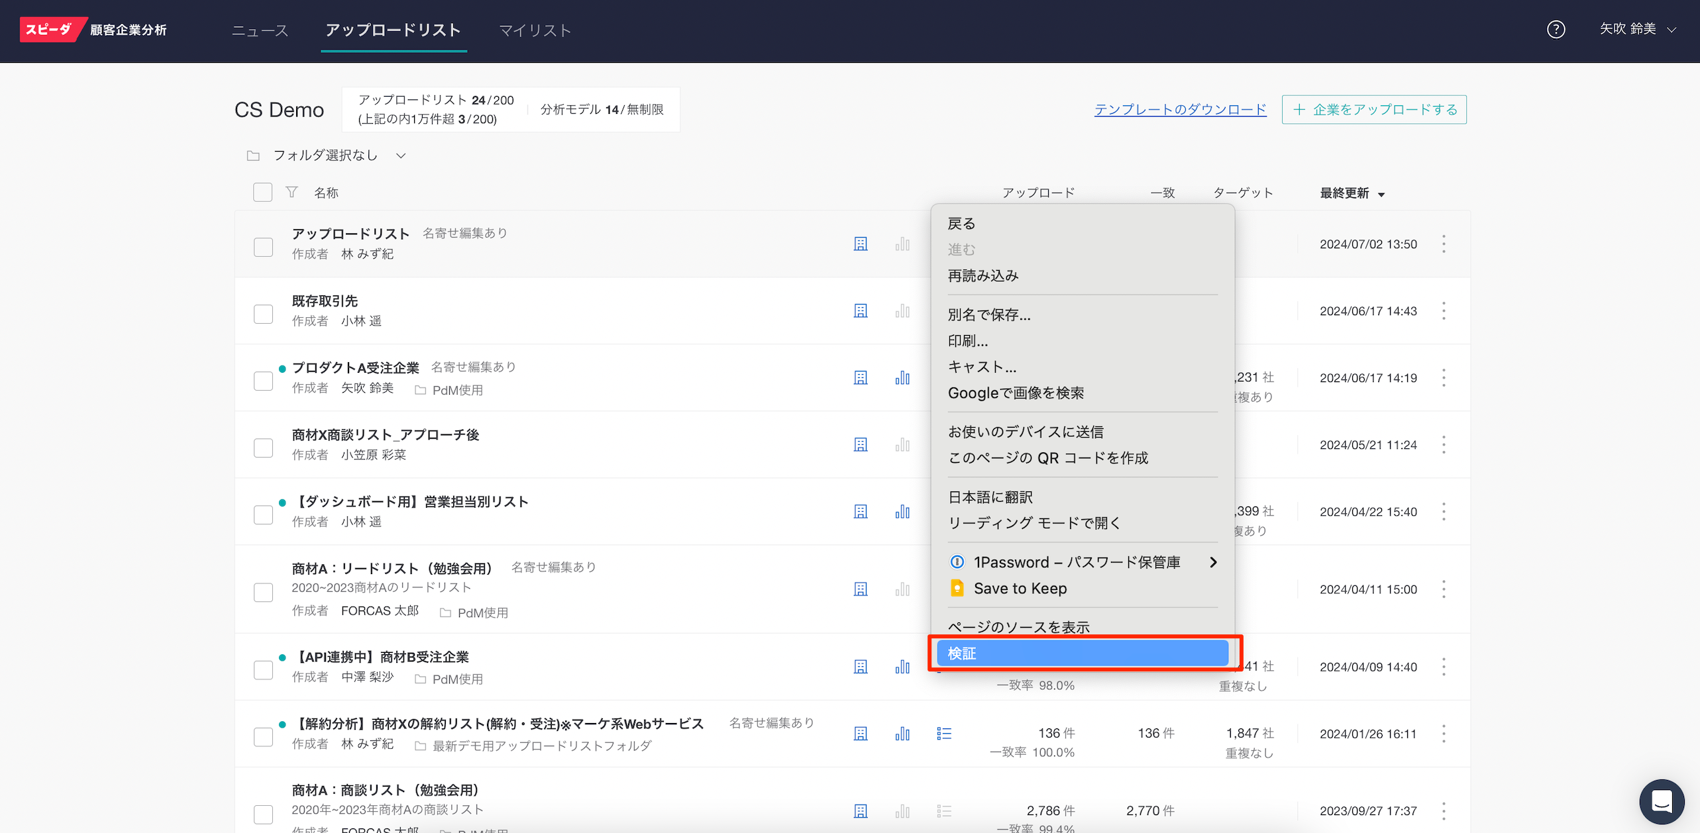Click building icon for 既存取引先 row
Image resolution: width=1700 pixels, height=833 pixels.
point(860,311)
